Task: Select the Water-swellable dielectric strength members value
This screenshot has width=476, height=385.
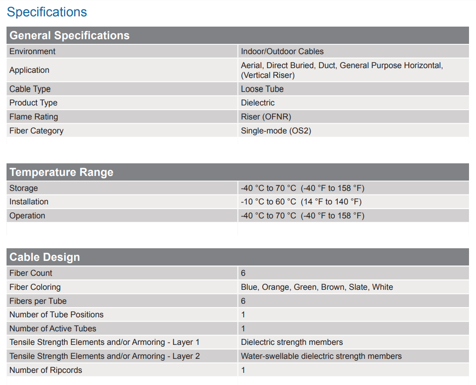Action: pos(321,356)
